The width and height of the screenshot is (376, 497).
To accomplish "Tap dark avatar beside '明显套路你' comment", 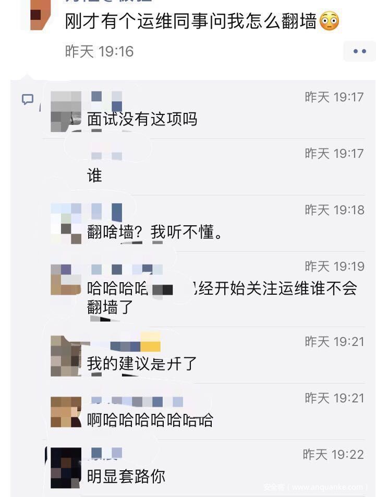I will click(x=66, y=468).
